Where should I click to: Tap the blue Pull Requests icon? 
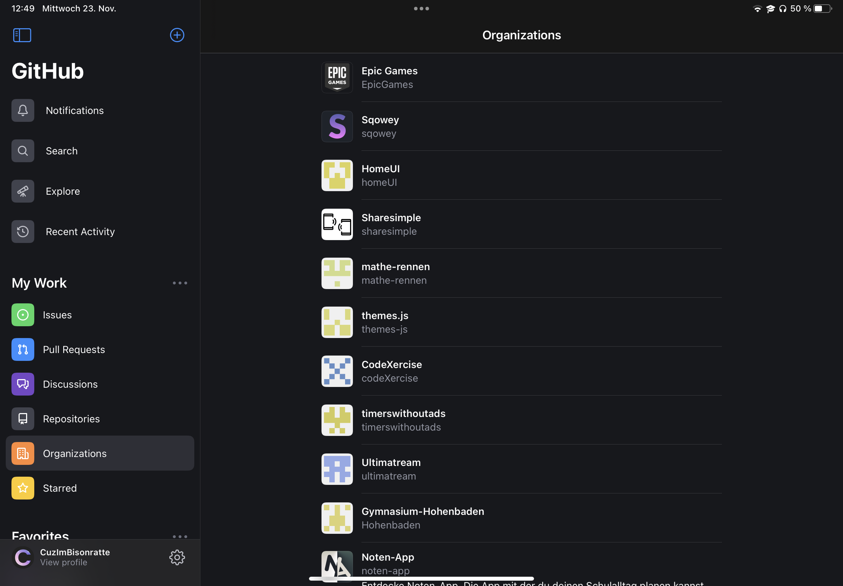(23, 349)
